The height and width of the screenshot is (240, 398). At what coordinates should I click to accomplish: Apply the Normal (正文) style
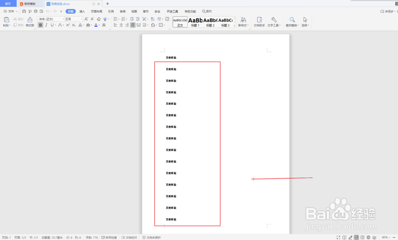180,22
